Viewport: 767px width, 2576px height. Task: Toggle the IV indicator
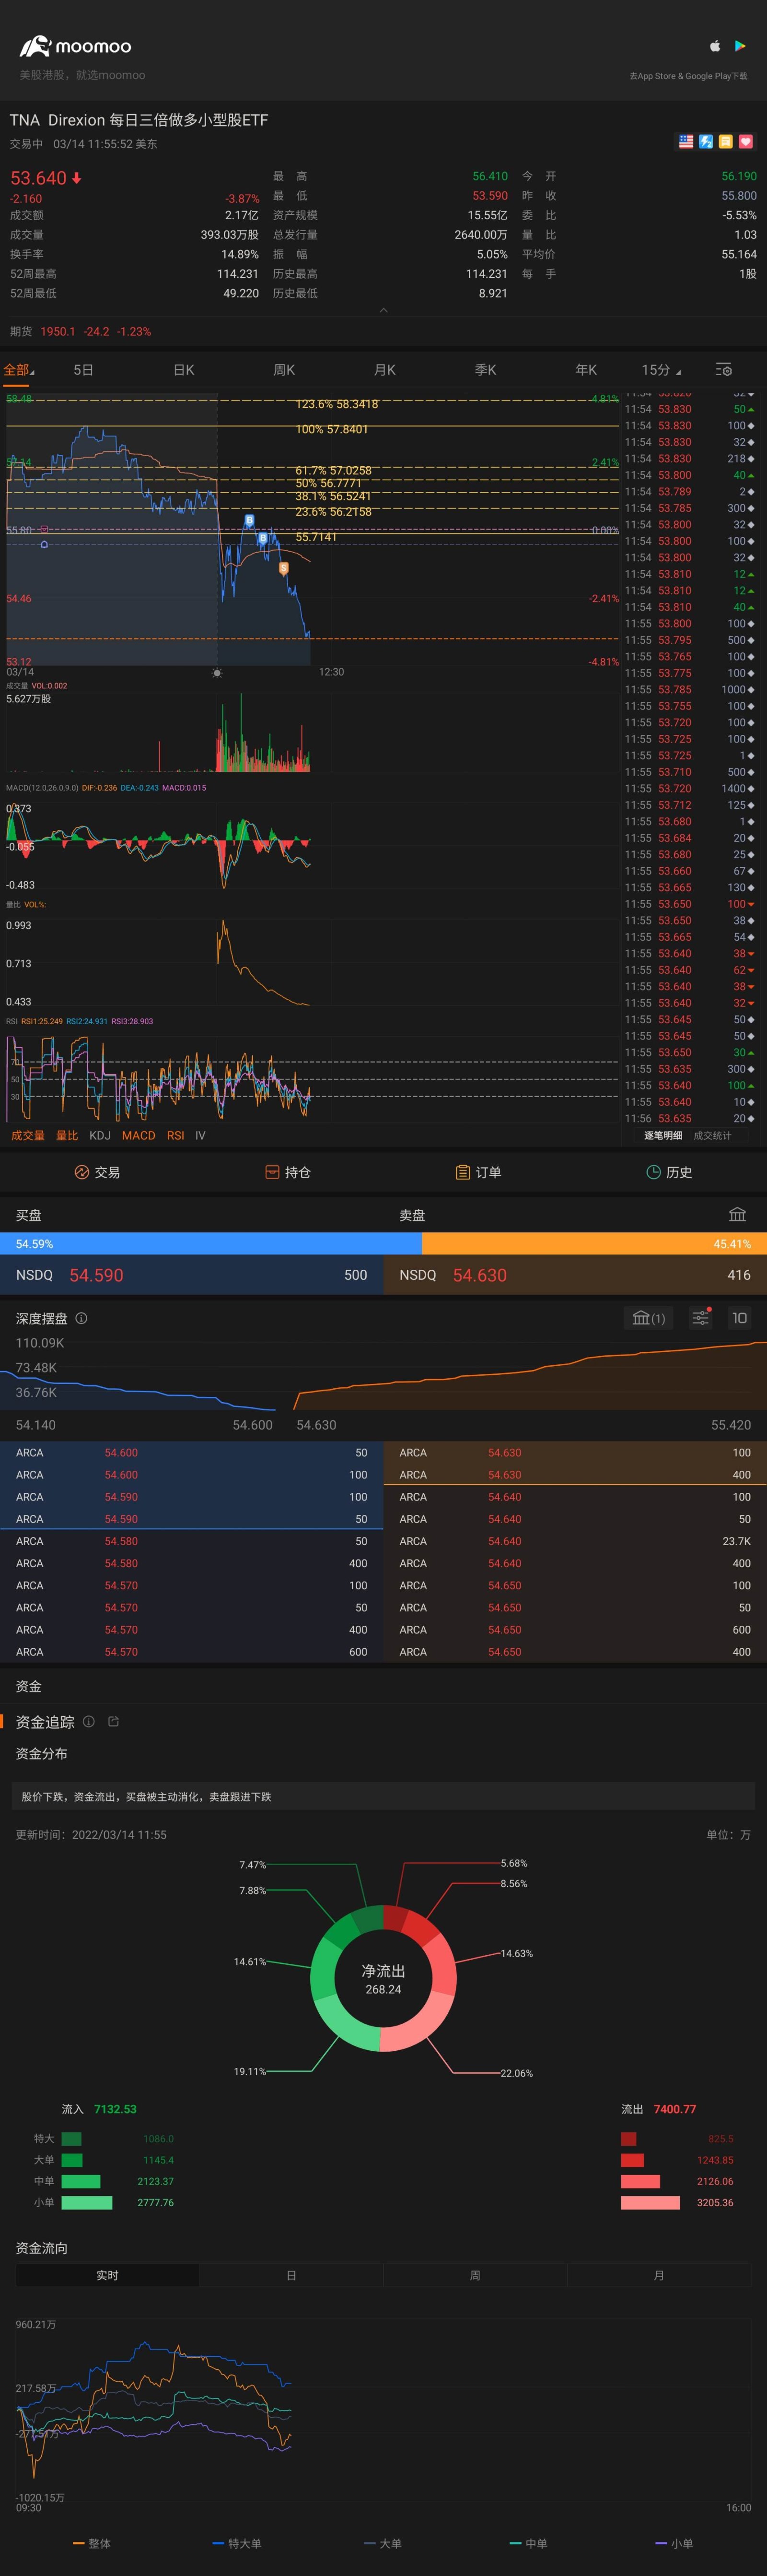point(200,1135)
